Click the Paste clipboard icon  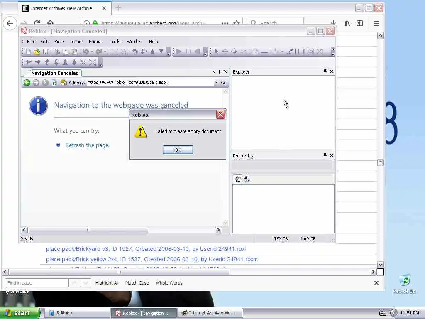pos(75,52)
